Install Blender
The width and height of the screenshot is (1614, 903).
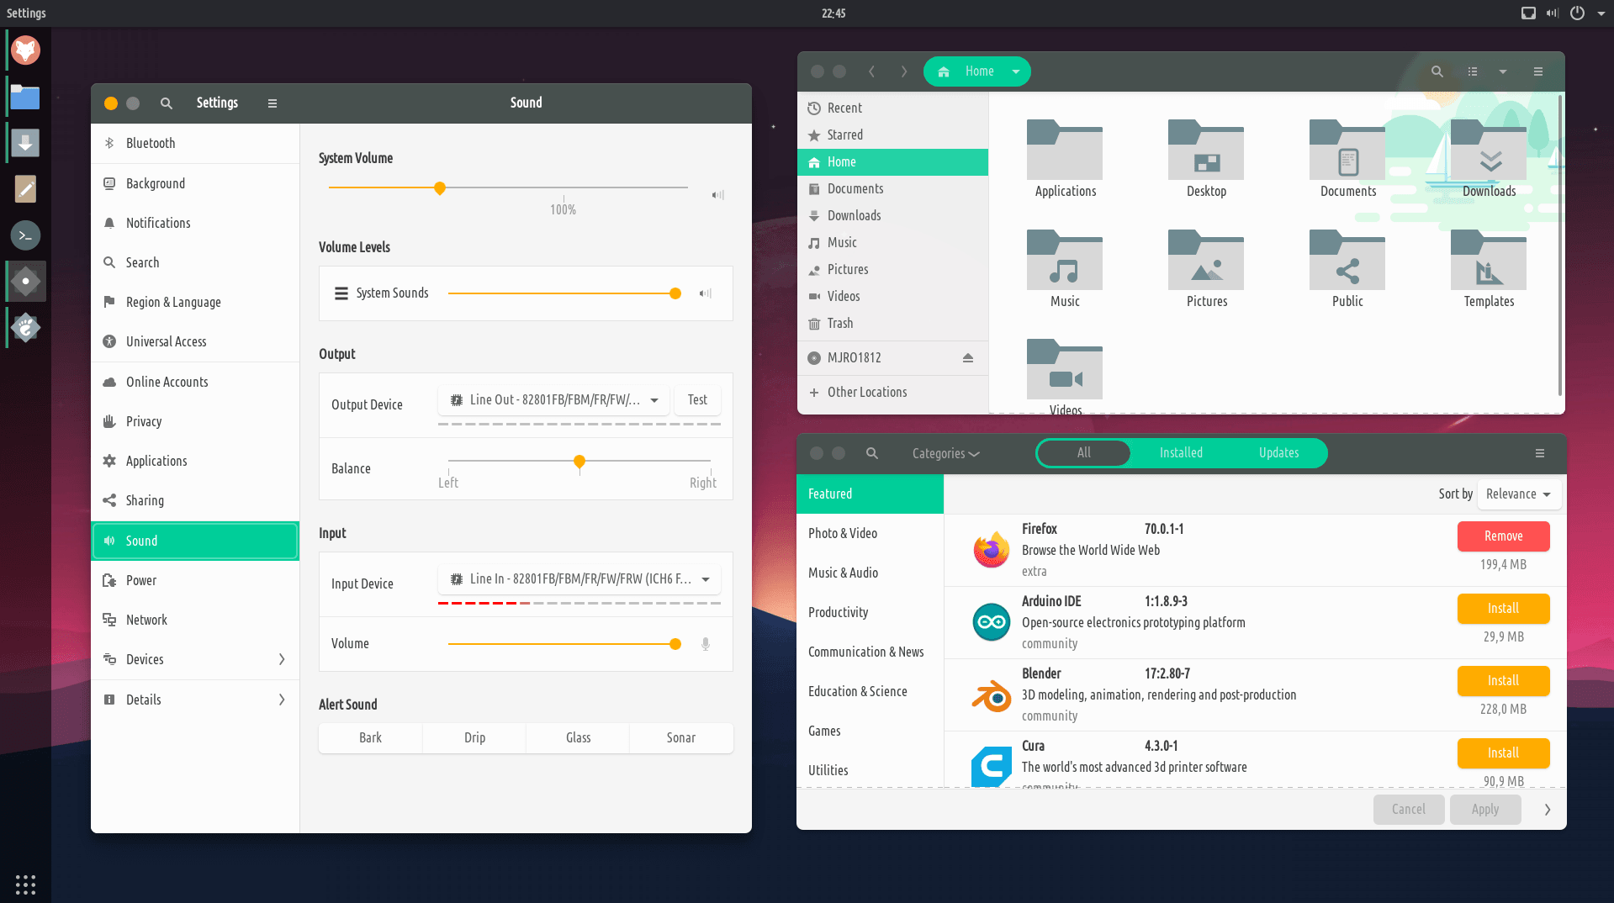coord(1502,680)
